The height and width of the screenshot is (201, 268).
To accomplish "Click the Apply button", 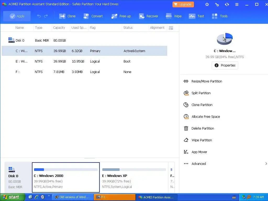I will click(x=17, y=16).
